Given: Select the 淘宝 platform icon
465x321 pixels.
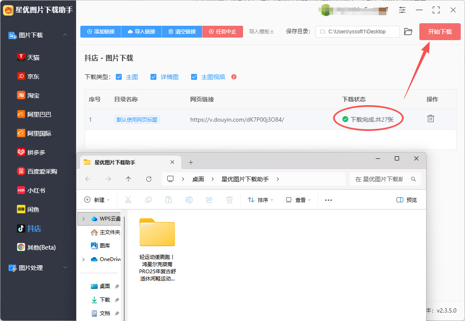Looking at the screenshot, I should click(21, 95).
